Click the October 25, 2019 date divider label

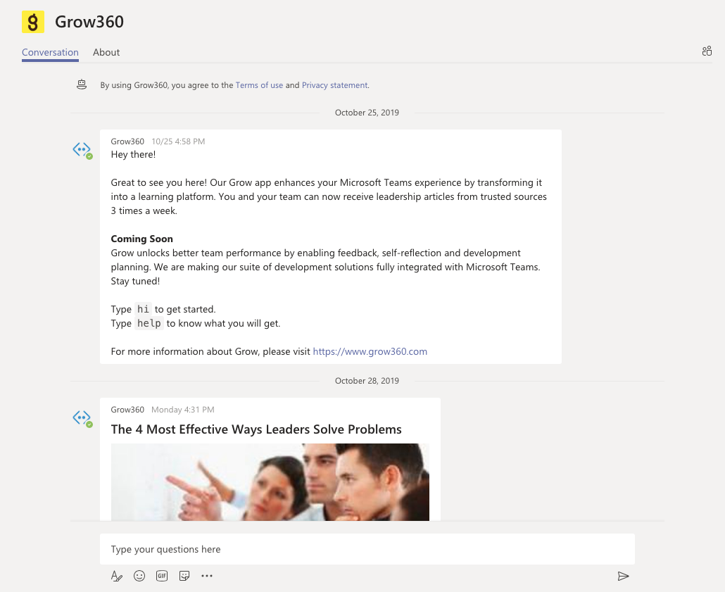pyautogui.click(x=367, y=113)
